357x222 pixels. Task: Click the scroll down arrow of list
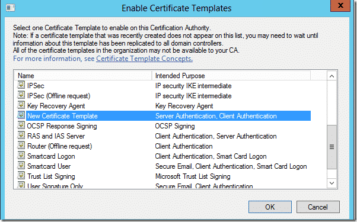tap(332, 183)
